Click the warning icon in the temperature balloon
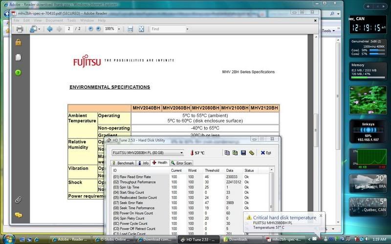Screen dimensions: 391x244 tap(249, 218)
